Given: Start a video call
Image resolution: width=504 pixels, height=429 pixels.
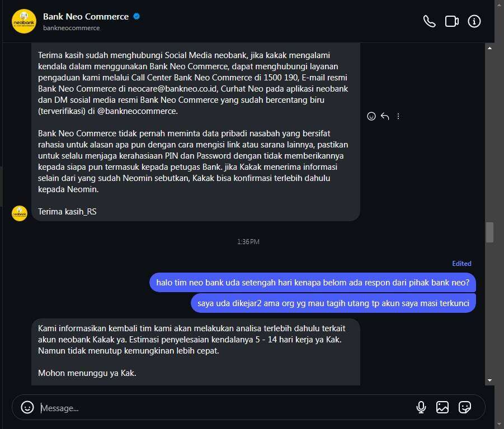Looking at the screenshot, I should [x=451, y=21].
